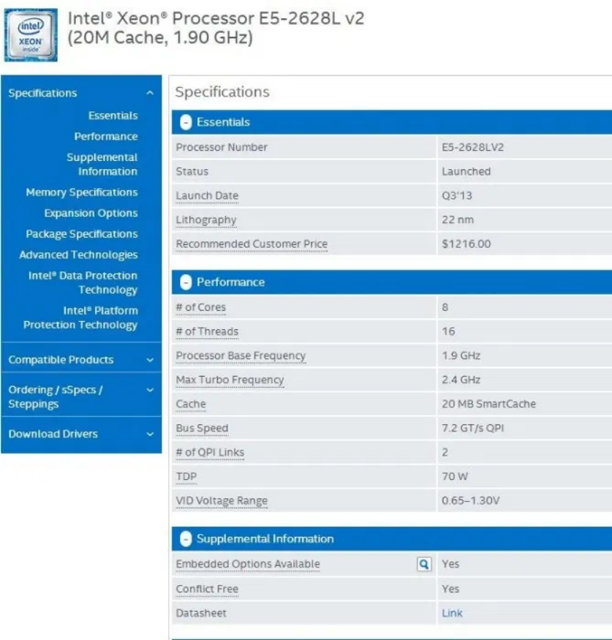Viewport: 612px width, 640px height.
Task: Click the Conflict Free label
Action: [x=207, y=589]
